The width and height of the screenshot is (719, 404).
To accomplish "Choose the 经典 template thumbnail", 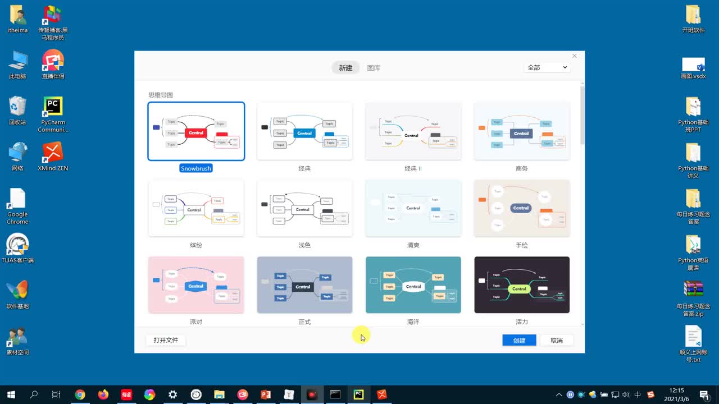I will click(304, 131).
